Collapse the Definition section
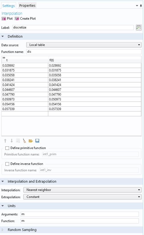 click(x=3, y=36)
